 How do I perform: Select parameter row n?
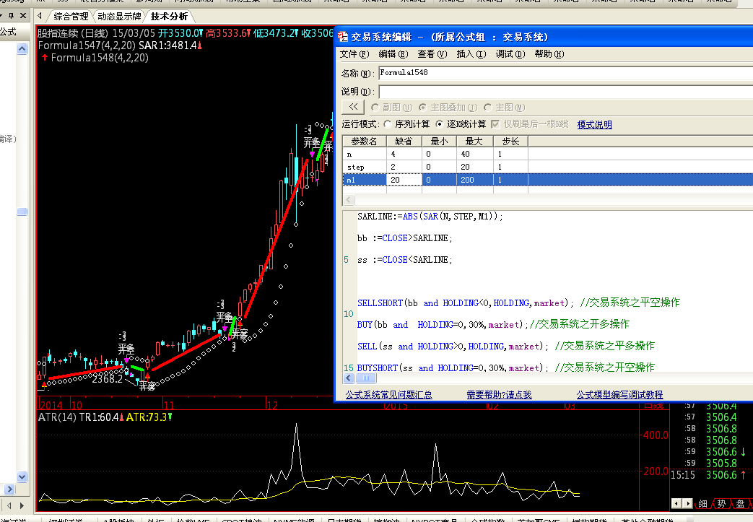click(x=547, y=155)
